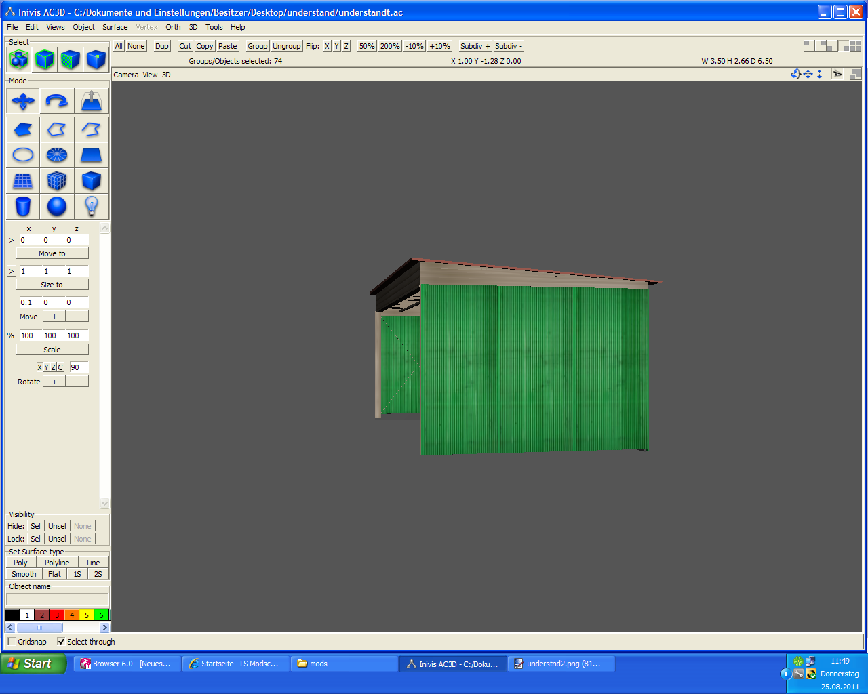Click the Subdiv + button
The image size is (868, 694).
pos(475,46)
